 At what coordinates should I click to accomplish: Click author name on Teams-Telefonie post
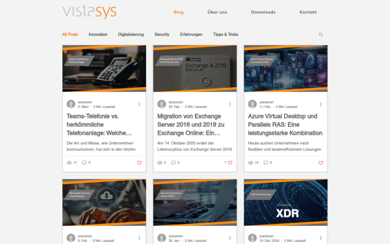[85, 102]
